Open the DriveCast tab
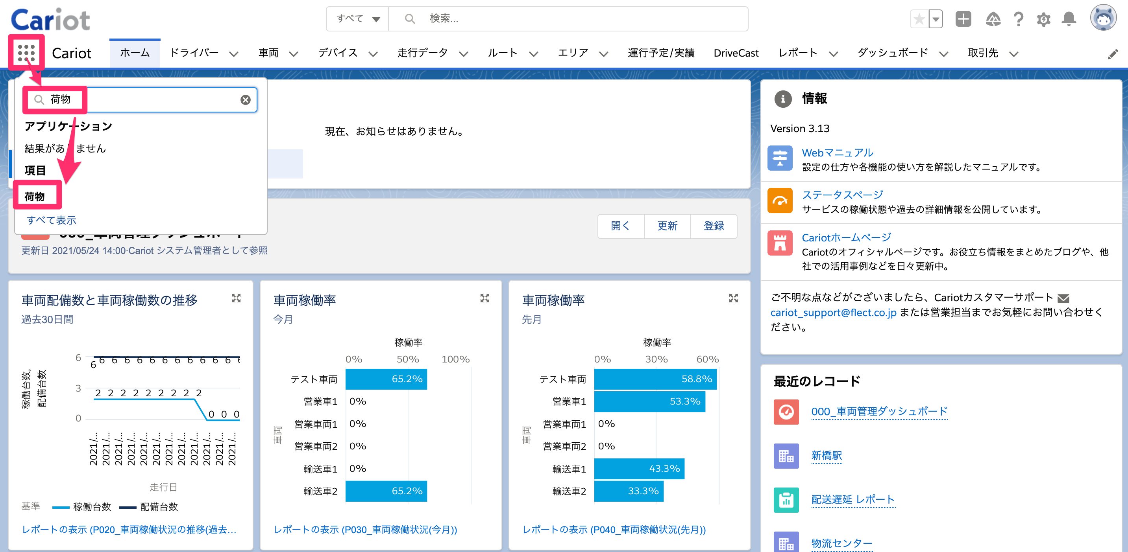Image resolution: width=1128 pixels, height=552 pixels. 736,53
